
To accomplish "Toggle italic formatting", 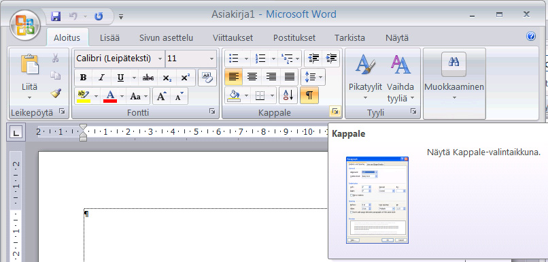I will [x=101, y=78].
